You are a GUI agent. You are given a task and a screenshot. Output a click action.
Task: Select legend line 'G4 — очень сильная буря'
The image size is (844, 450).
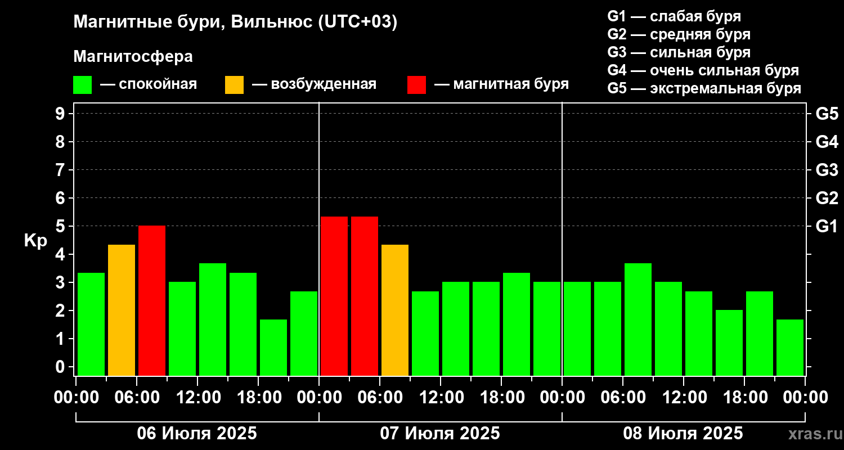703,70
